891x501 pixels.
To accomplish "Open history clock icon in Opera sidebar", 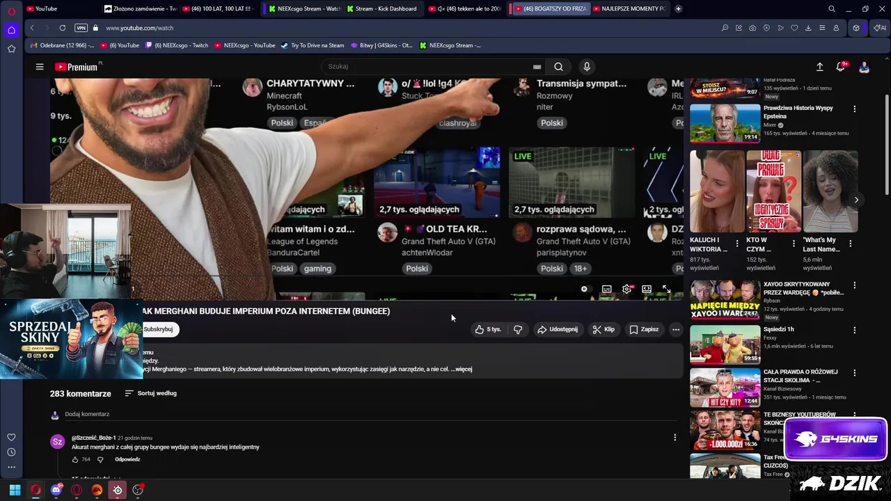I will (11, 452).
